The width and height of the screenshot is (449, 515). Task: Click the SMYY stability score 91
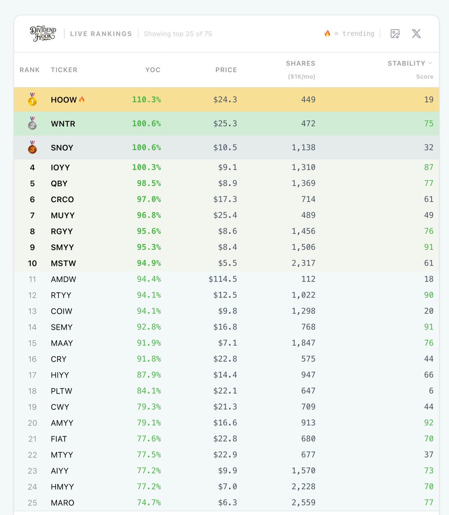pos(428,247)
